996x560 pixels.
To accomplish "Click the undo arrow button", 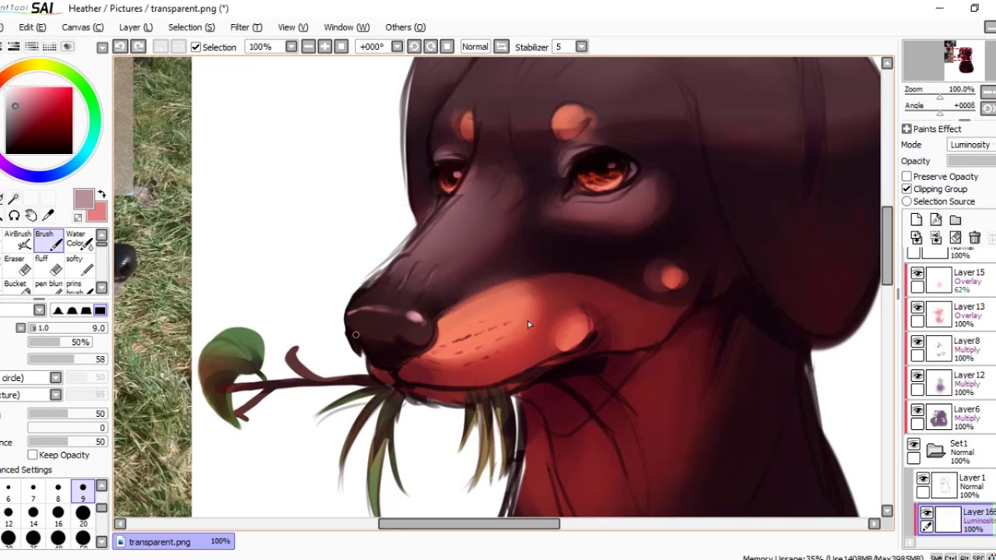I will click(120, 47).
